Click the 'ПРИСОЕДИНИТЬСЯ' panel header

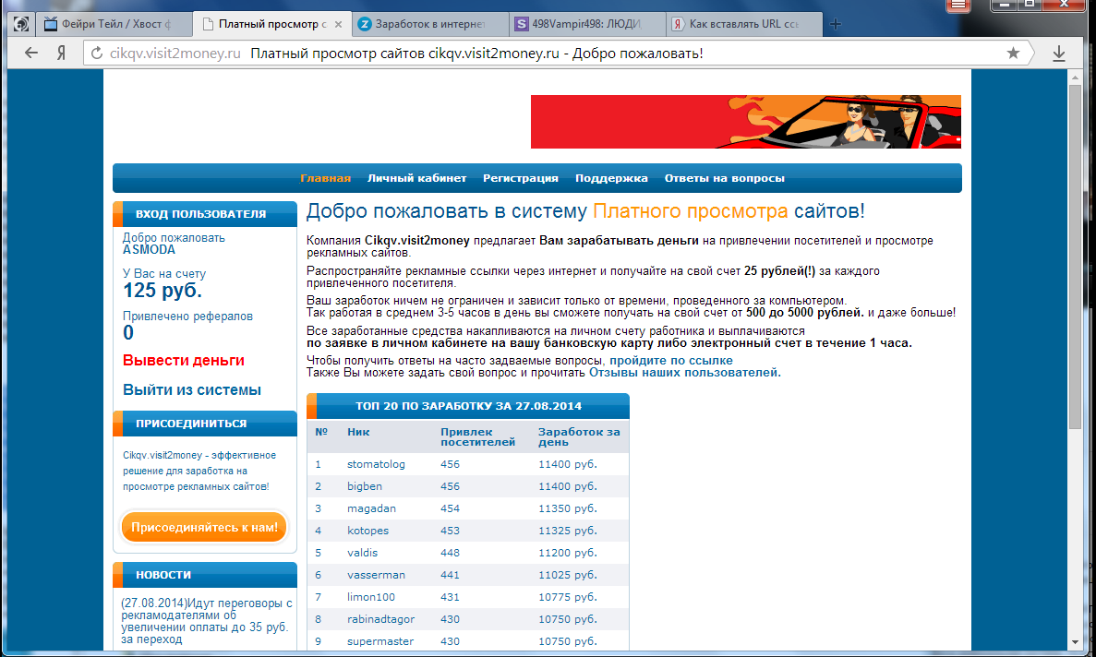pos(205,424)
